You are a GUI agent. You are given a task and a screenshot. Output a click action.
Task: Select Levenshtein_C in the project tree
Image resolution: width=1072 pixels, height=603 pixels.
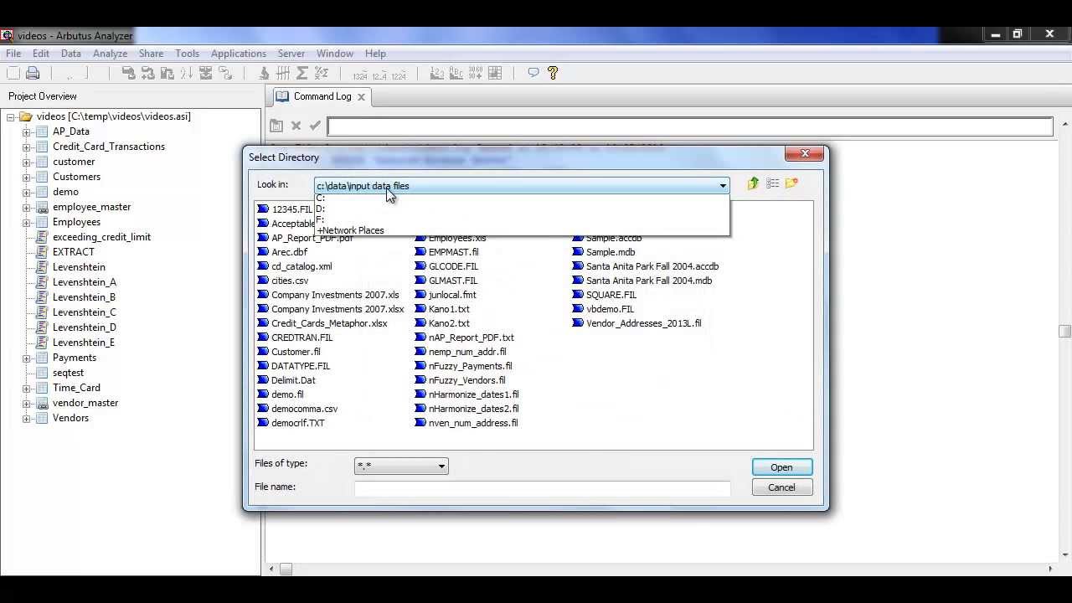tap(85, 312)
